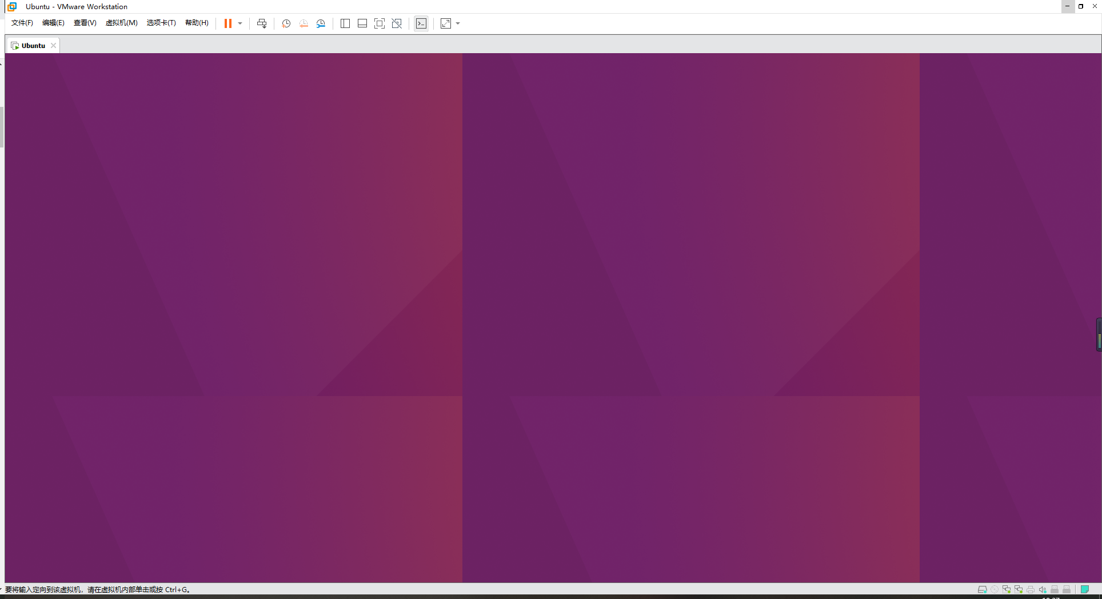
Task: Click the vertical scrollbar on the right edge
Action: pyautogui.click(x=1098, y=334)
